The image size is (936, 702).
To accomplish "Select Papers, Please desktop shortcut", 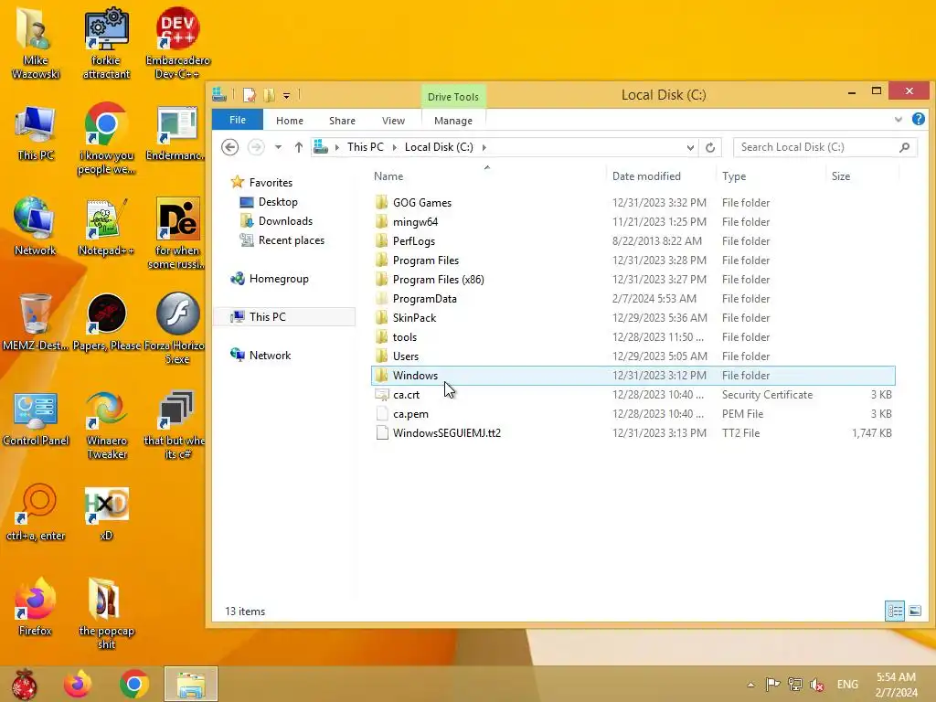I will [107, 323].
